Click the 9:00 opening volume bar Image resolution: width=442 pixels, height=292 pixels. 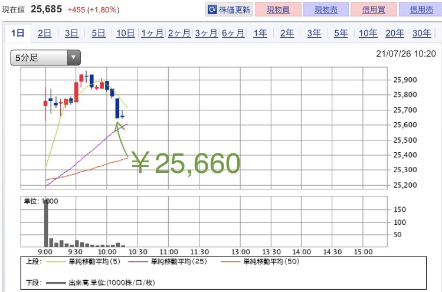(46, 222)
